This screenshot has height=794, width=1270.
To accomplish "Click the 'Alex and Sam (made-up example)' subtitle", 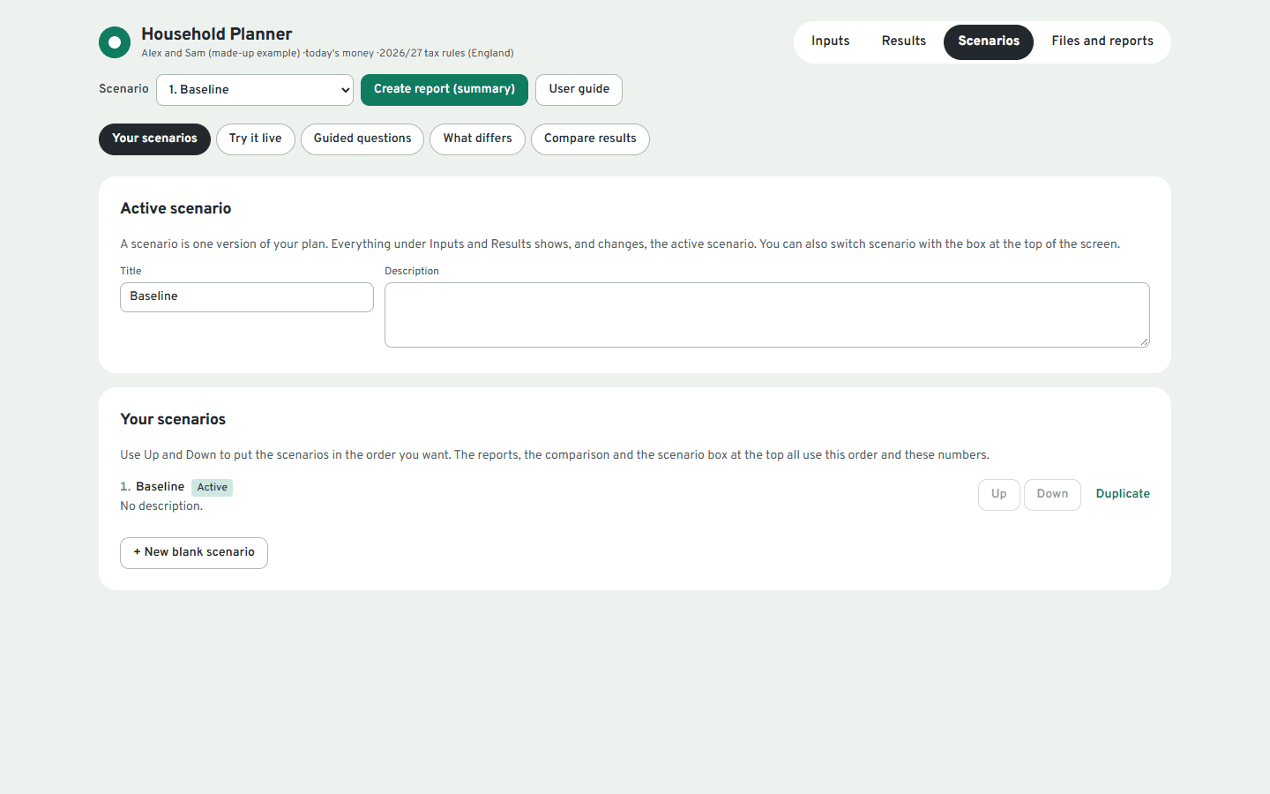I will (x=220, y=53).
